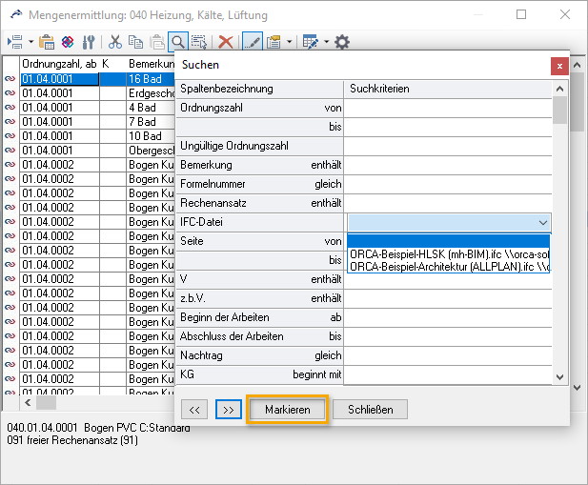Close the Suchen dialog with red X

coord(559,67)
